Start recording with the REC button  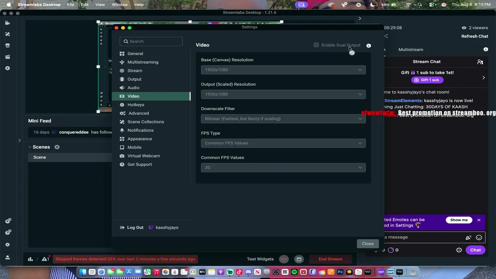point(284,259)
